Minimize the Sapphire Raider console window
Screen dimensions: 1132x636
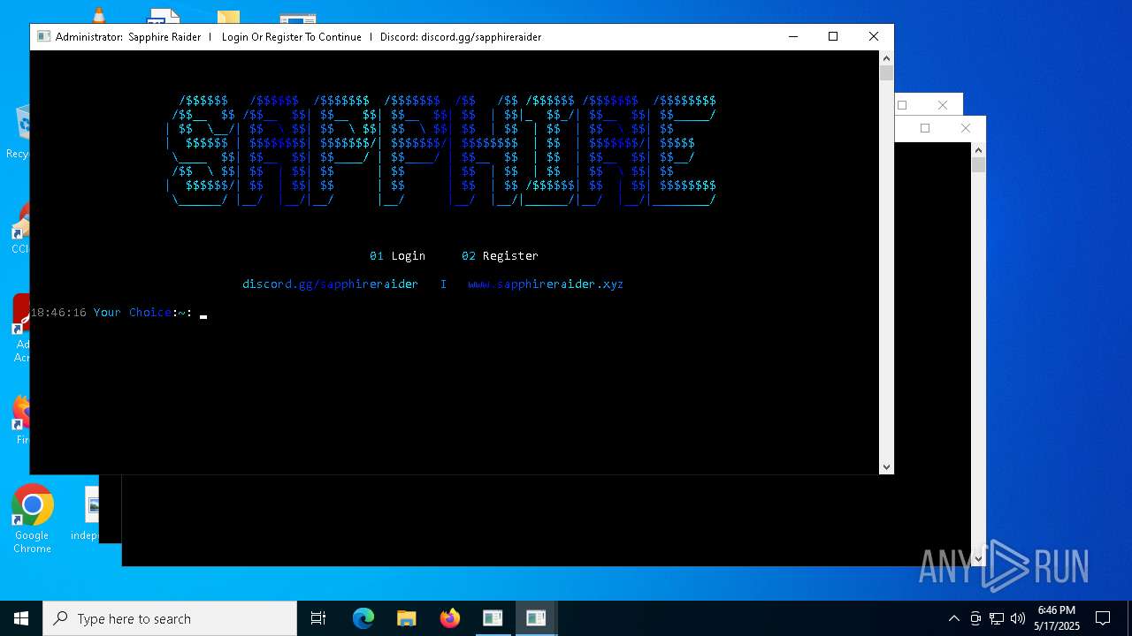[x=792, y=36]
